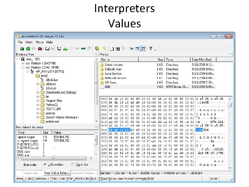249x187 pixels.
Task: Select the [root] folder in evidence tree
Action: tap(42, 76)
